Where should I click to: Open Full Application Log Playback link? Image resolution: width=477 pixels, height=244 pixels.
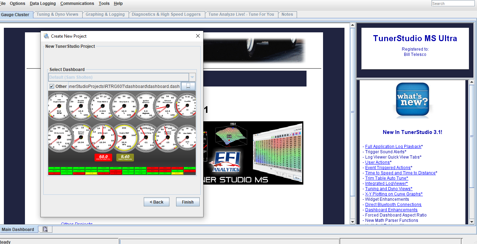click(393, 147)
